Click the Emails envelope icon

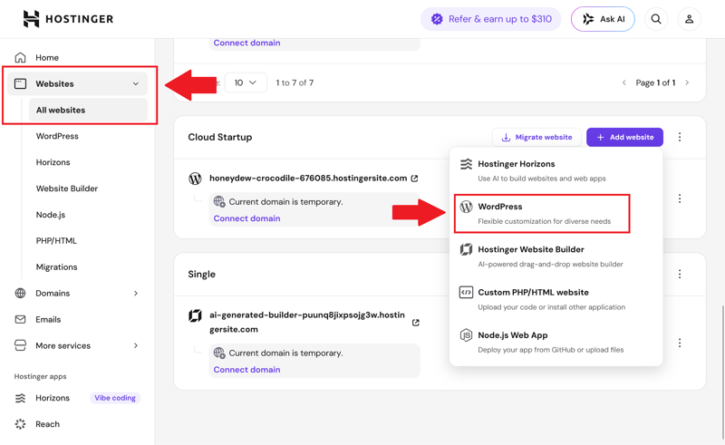20,320
